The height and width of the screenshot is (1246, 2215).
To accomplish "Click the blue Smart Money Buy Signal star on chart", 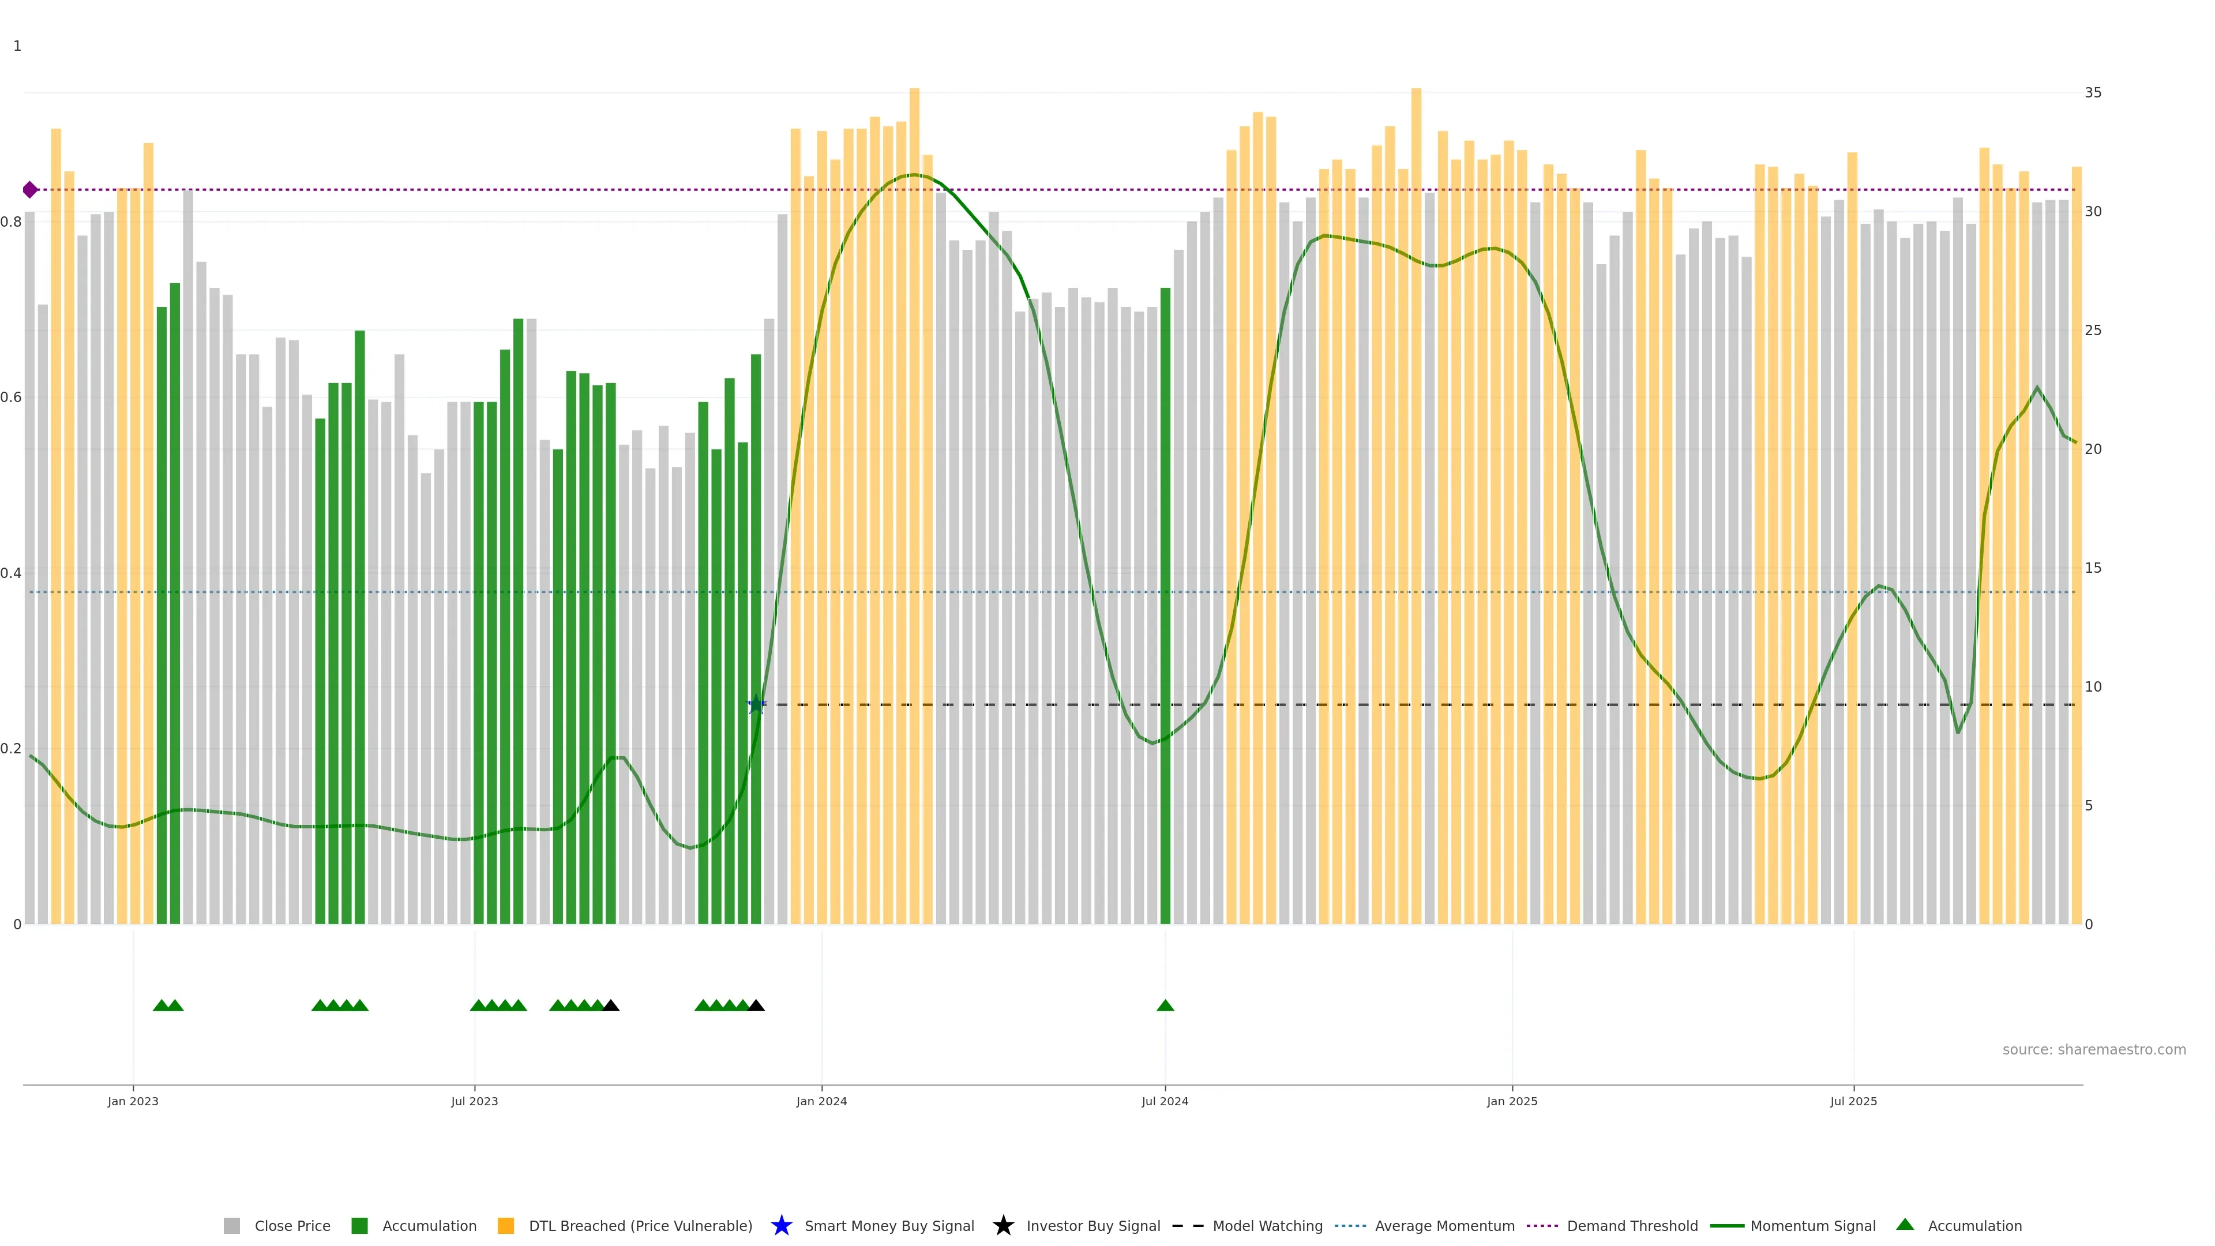I will pos(756,705).
